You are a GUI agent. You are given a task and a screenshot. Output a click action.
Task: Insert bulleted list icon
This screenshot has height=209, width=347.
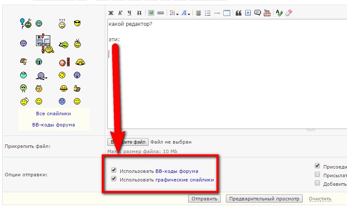point(208,13)
